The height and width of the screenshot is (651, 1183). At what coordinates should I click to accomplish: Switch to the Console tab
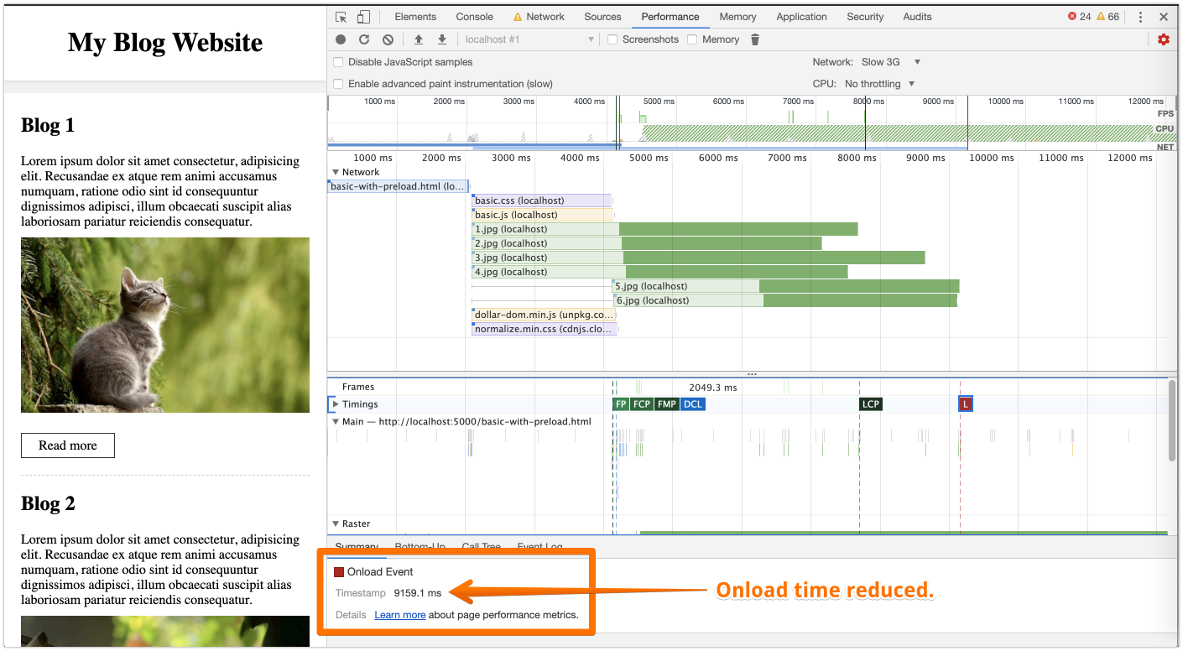pos(474,17)
